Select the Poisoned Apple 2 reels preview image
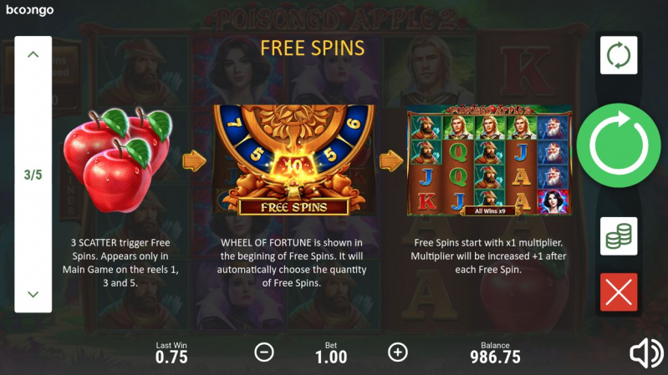This screenshot has height=375, width=668. click(489, 160)
